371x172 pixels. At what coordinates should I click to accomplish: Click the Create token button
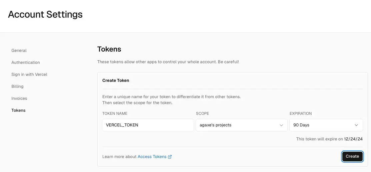[x=352, y=156]
